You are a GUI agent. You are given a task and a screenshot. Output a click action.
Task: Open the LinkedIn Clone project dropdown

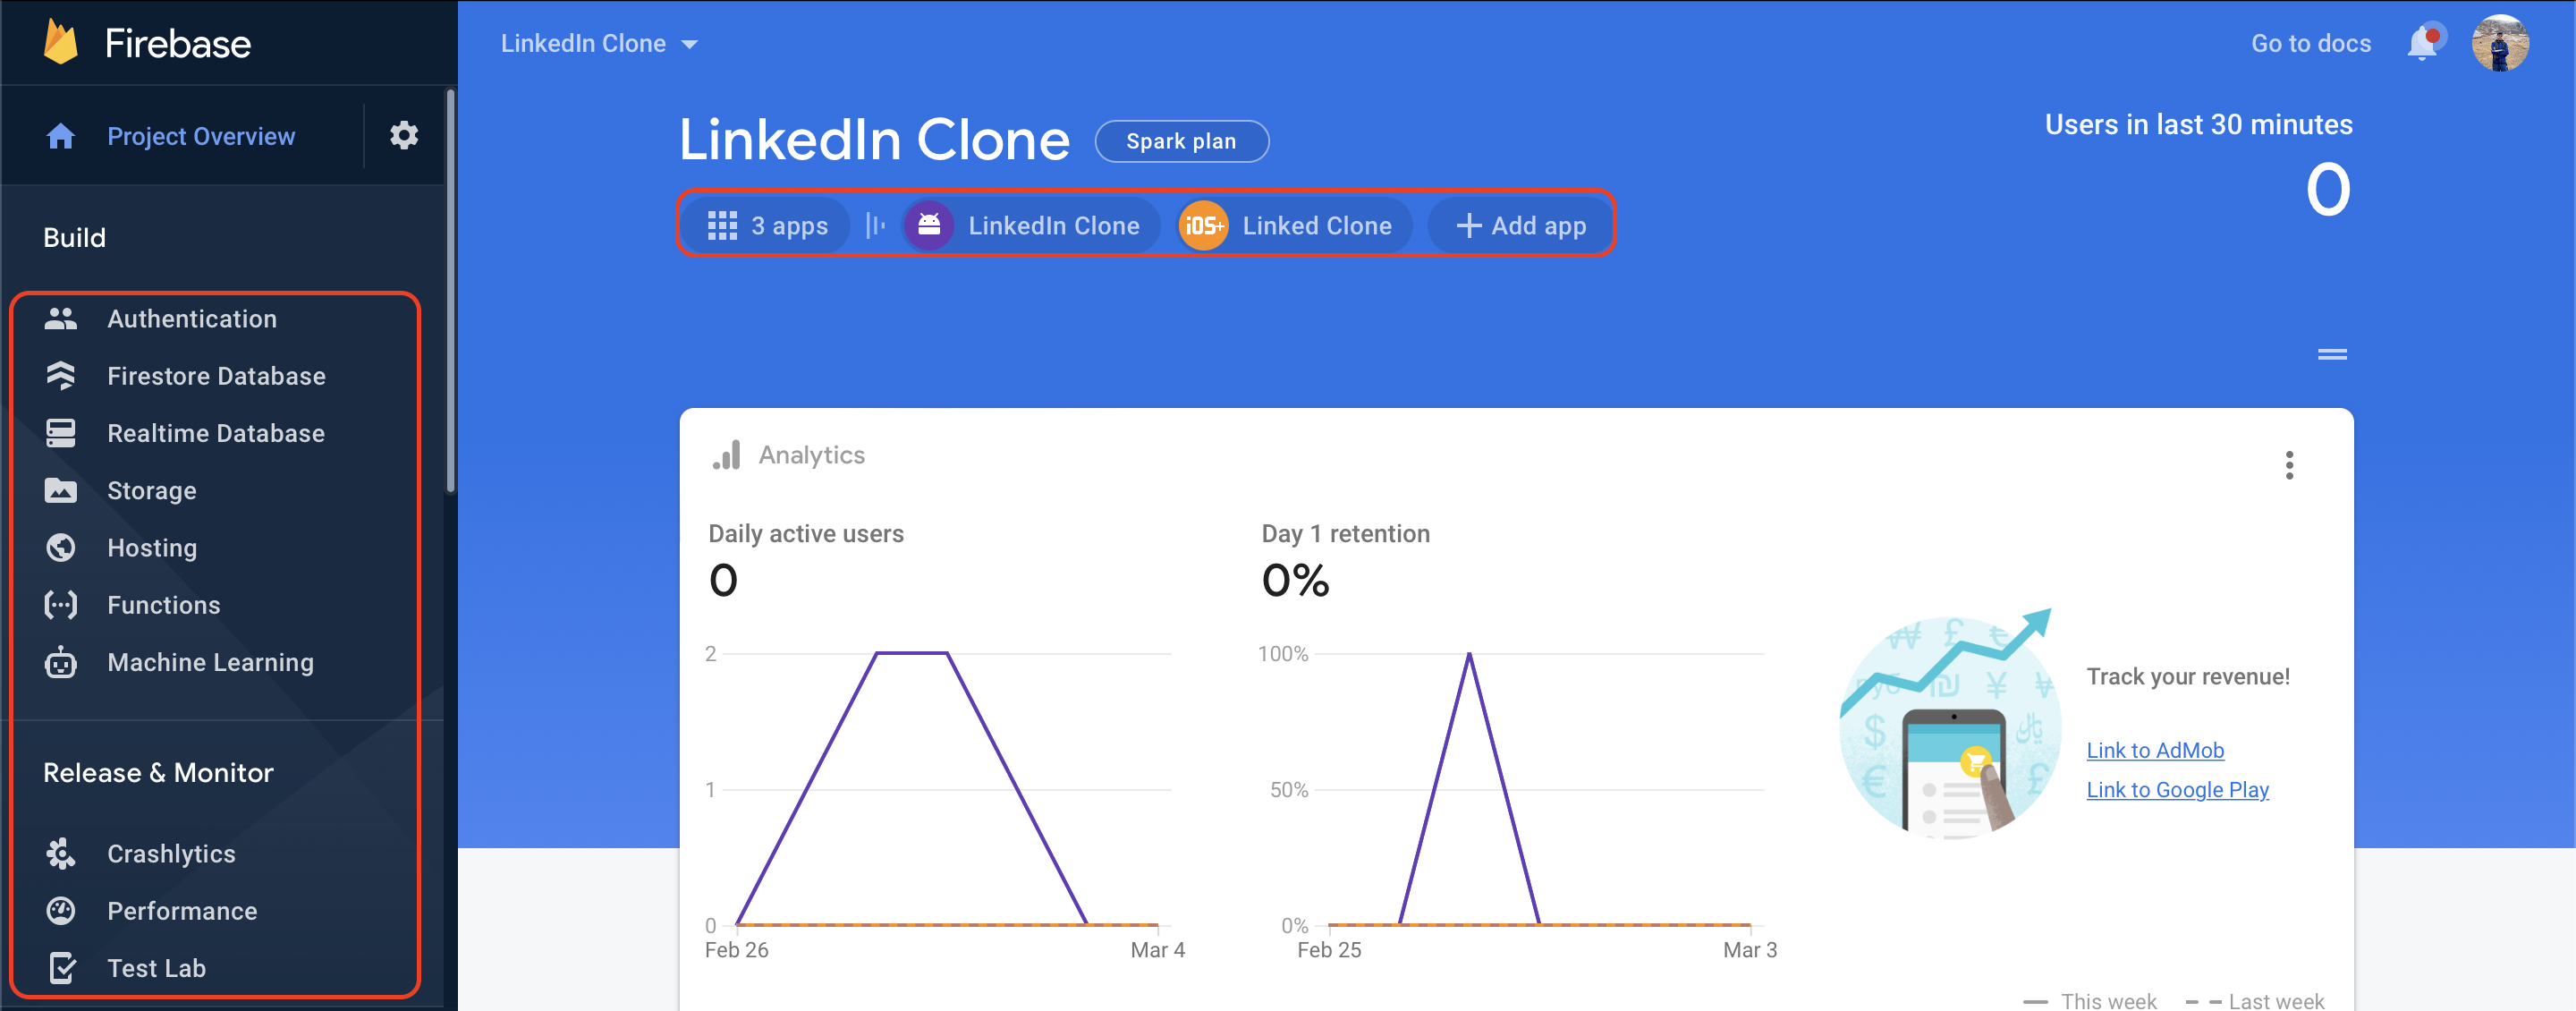pos(599,43)
